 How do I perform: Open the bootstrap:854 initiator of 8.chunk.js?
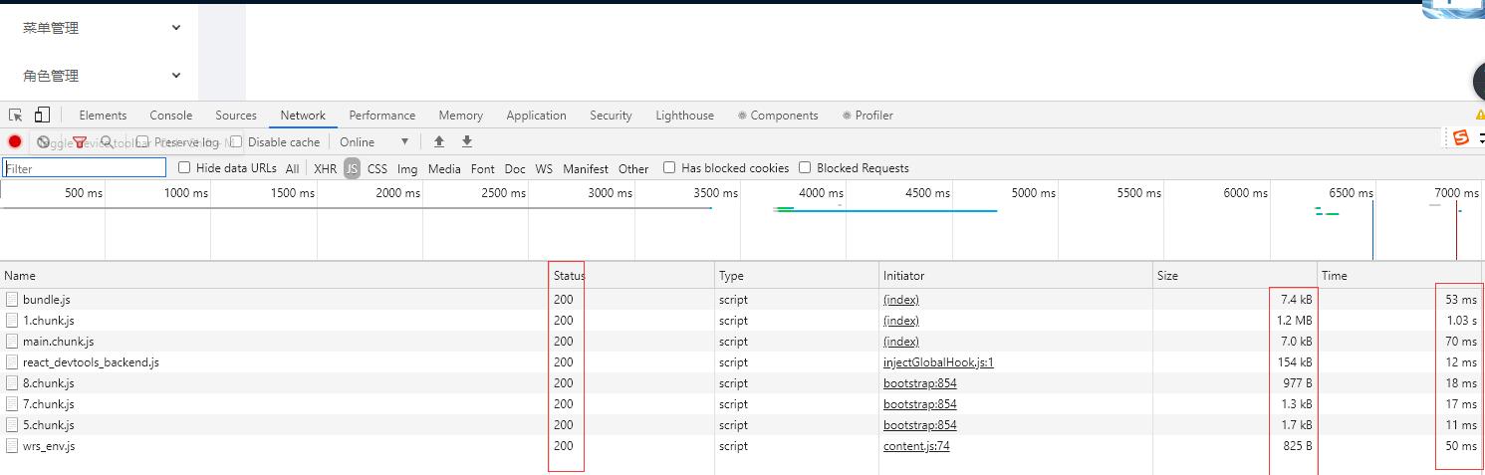coord(920,383)
